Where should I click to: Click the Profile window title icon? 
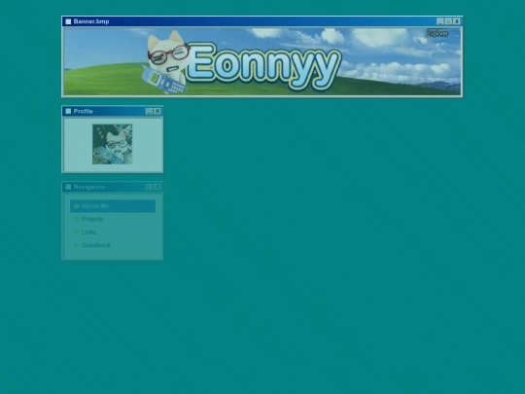[68, 111]
